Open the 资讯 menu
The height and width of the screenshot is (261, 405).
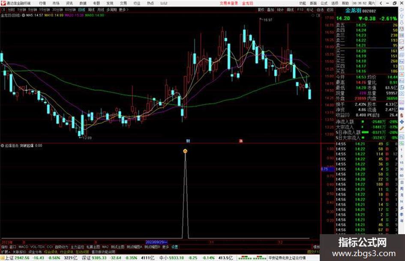69,3
